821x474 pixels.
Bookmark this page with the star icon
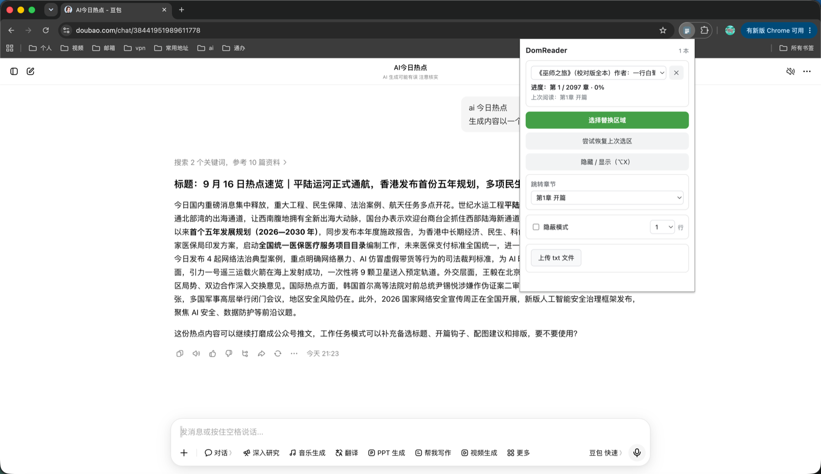point(663,30)
